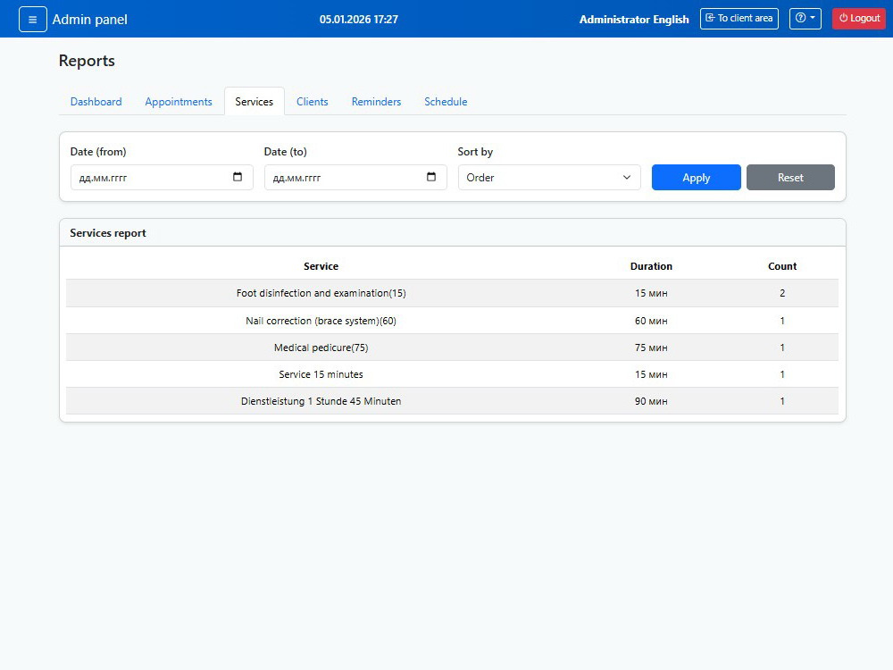Open the Clients tab

(312, 102)
